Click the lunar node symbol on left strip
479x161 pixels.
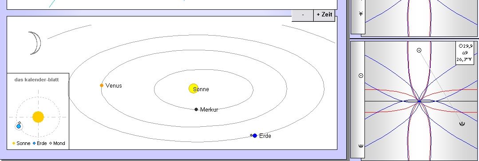pos(361,146)
